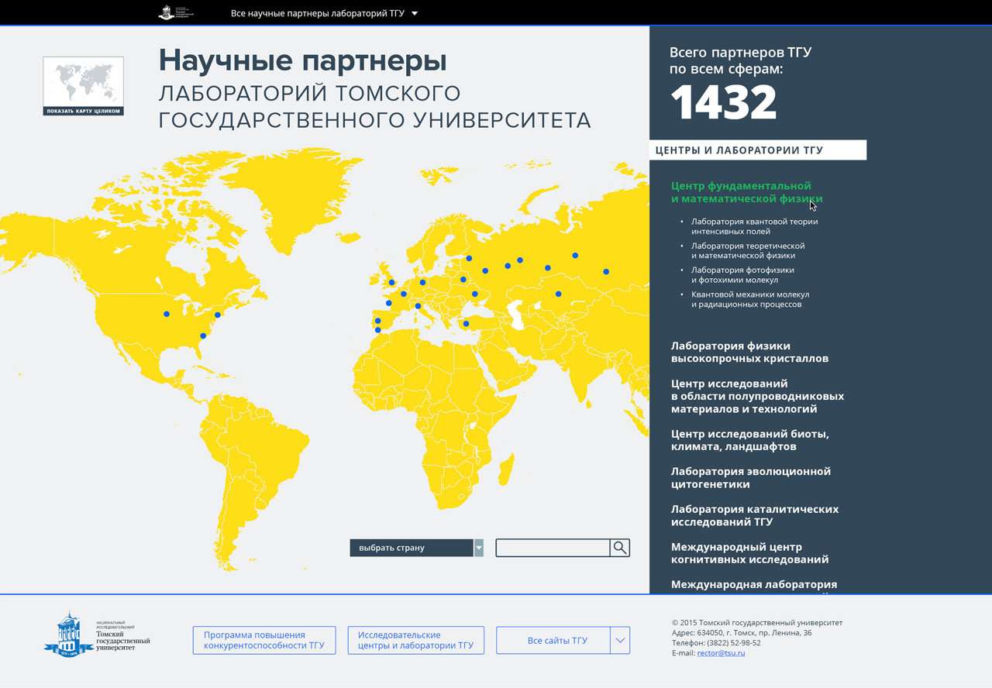Screen dimensions: 992x688
Task: Open 'Программа повышения конкурентоспособности ТГУ' link
Action: point(264,640)
